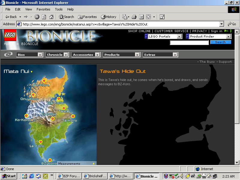The width and height of the screenshot is (240, 180).
Task: Open the Search pane in the toolbar
Action: coord(66,17)
